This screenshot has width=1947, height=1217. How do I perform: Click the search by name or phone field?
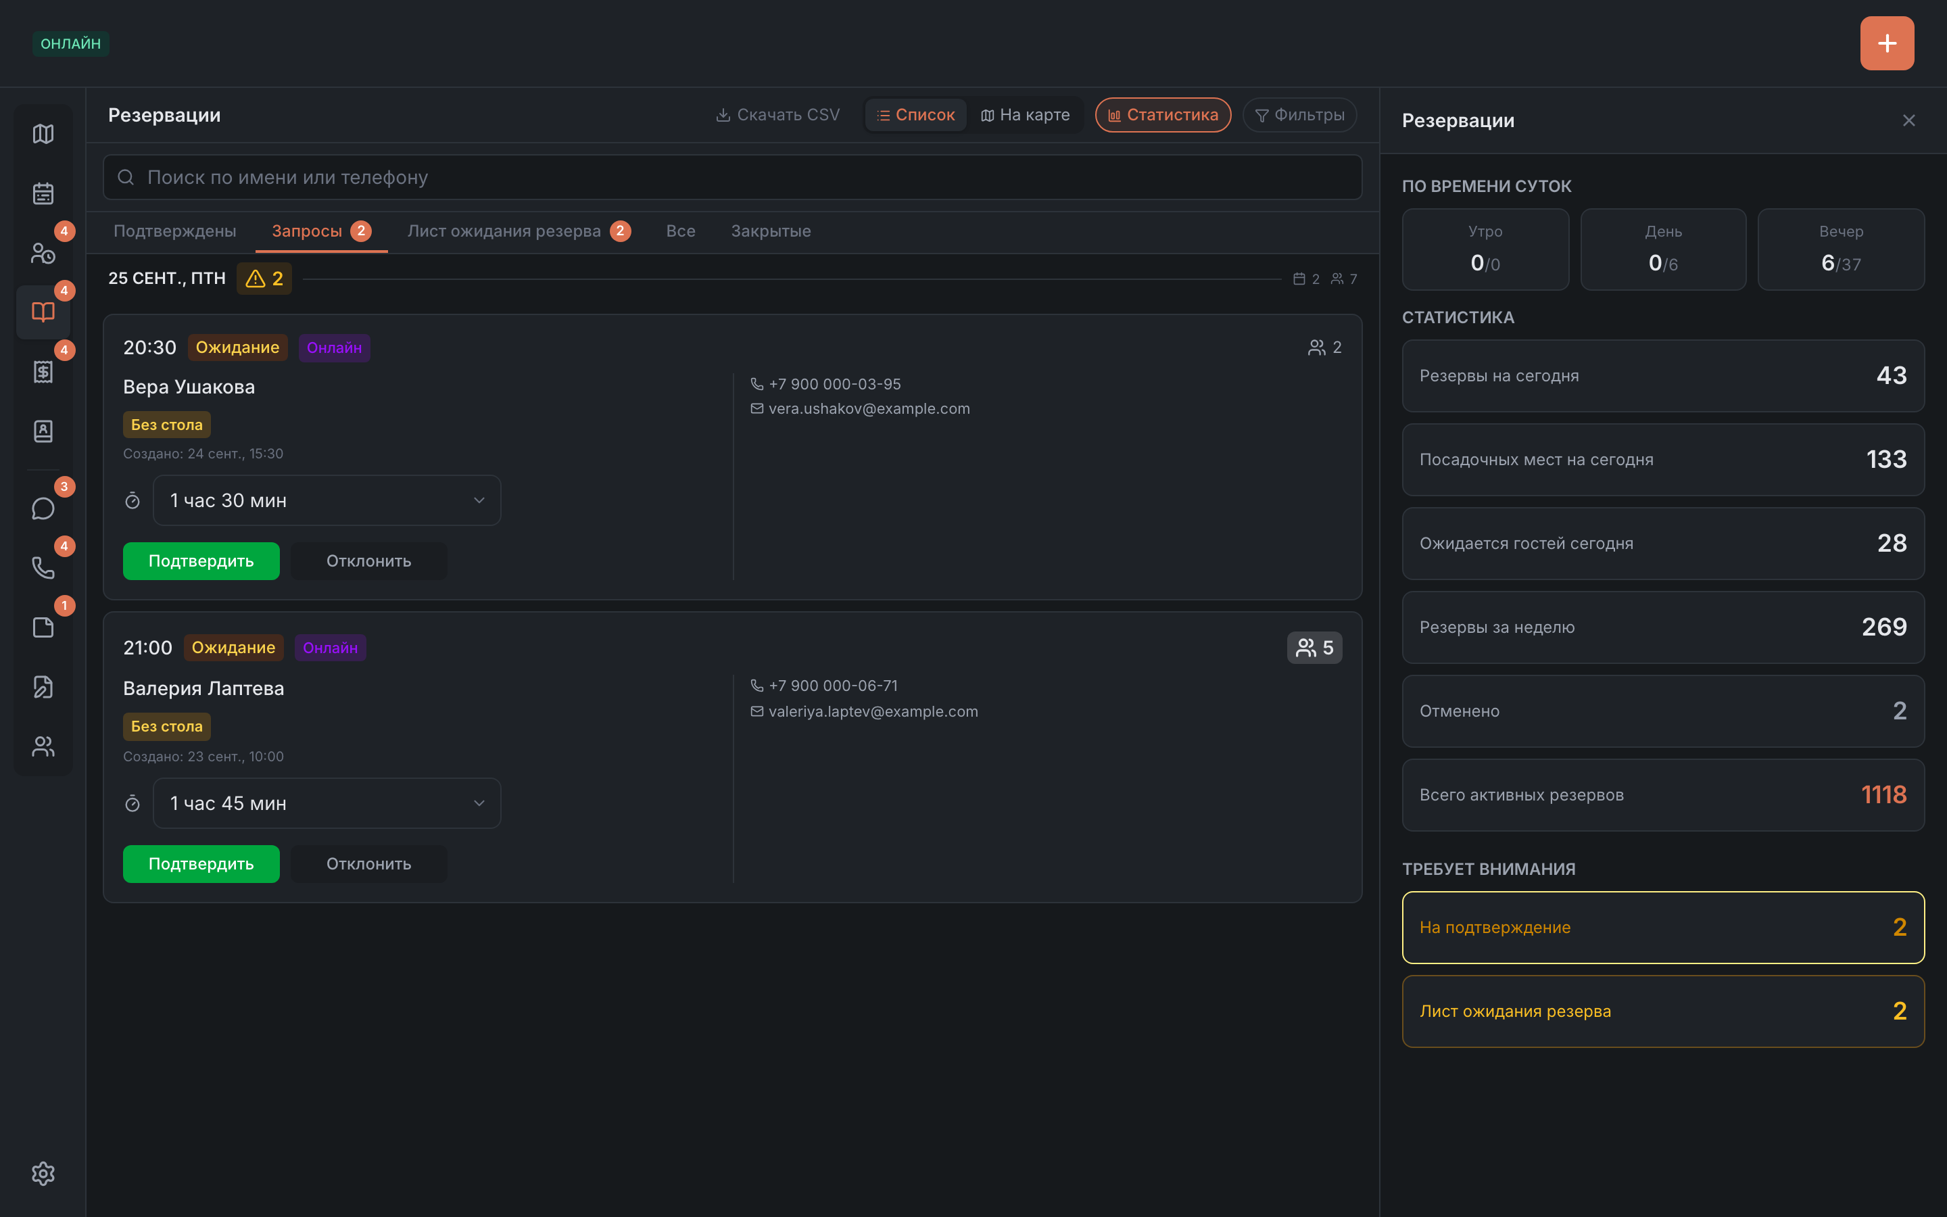(732, 177)
